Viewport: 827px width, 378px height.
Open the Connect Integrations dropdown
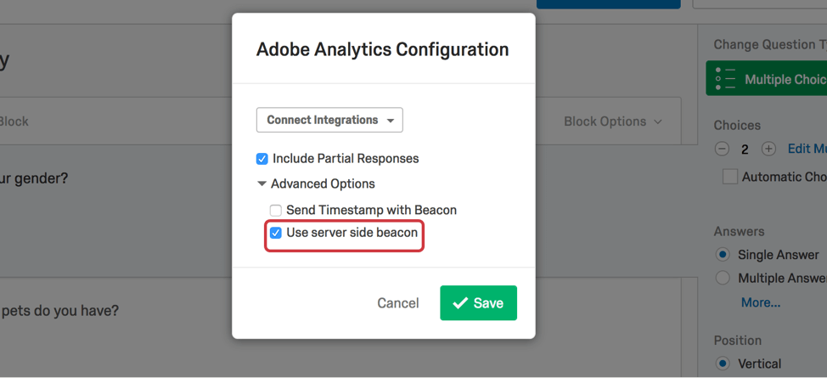click(329, 120)
